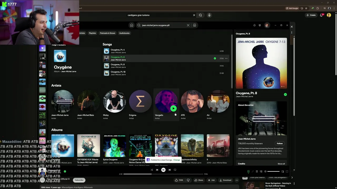Select the Podcasts & Shows filter tab

pos(107,33)
